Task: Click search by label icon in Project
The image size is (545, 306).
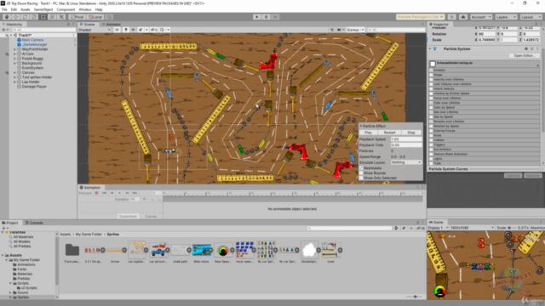Action: [404, 228]
